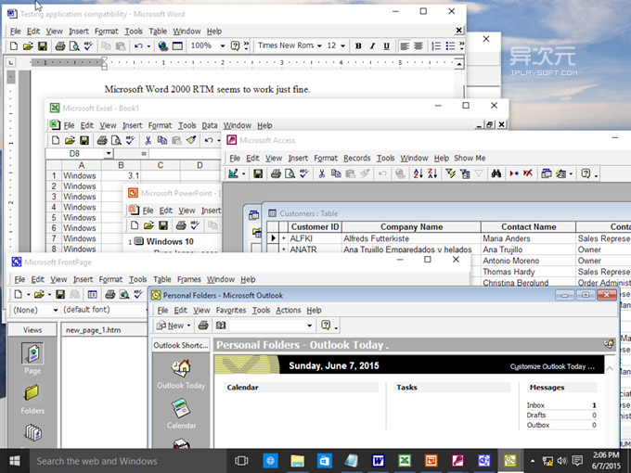Open the Word zoom 100% dropdown
The height and width of the screenshot is (473, 631).
(x=222, y=45)
